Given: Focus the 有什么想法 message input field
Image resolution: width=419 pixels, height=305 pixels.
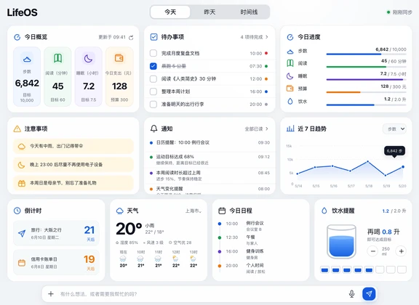Looking at the screenshot, I should coord(201,294).
